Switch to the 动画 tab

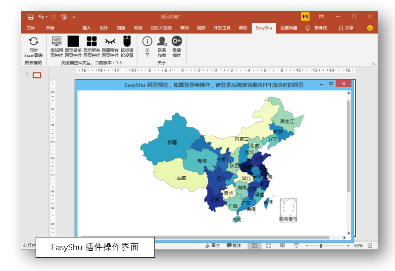[x=138, y=28]
